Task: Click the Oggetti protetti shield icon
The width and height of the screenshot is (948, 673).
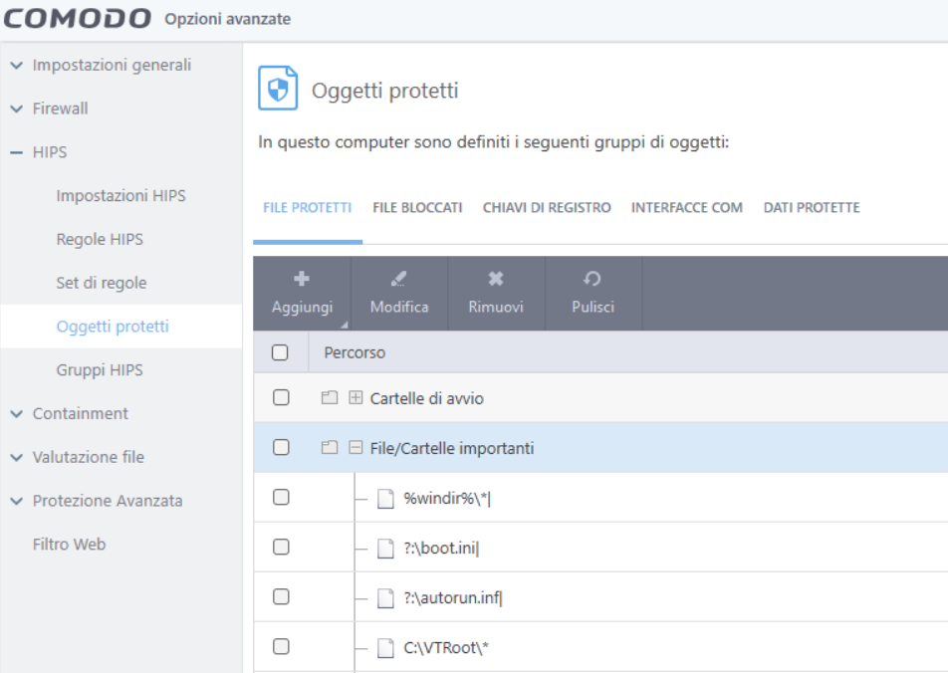Action: point(278,90)
